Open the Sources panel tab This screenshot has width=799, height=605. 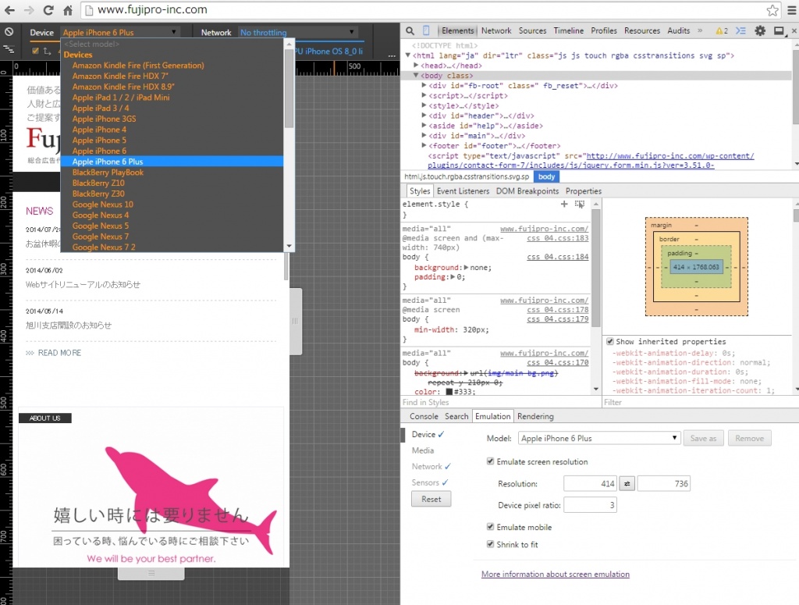[532, 30]
